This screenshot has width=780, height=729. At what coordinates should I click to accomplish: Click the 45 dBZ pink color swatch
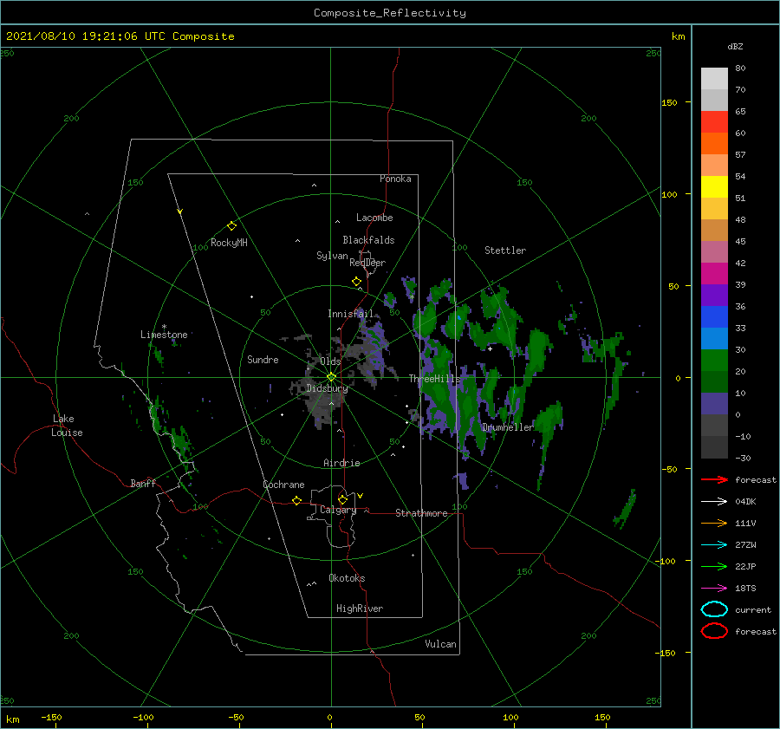click(714, 252)
